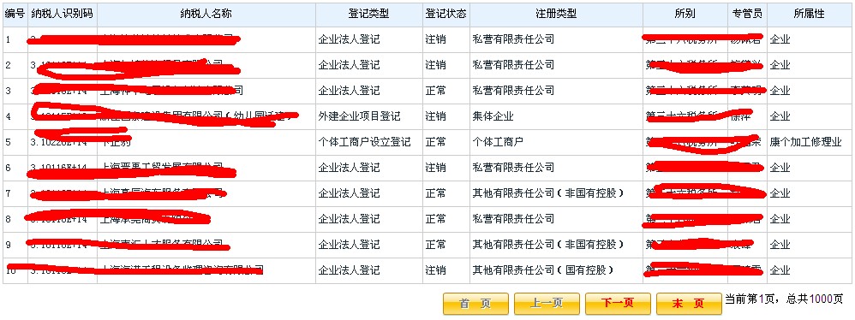Click 注销 status in row 10
Screen dimensions: 855x320
pyautogui.click(x=446, y=270)
